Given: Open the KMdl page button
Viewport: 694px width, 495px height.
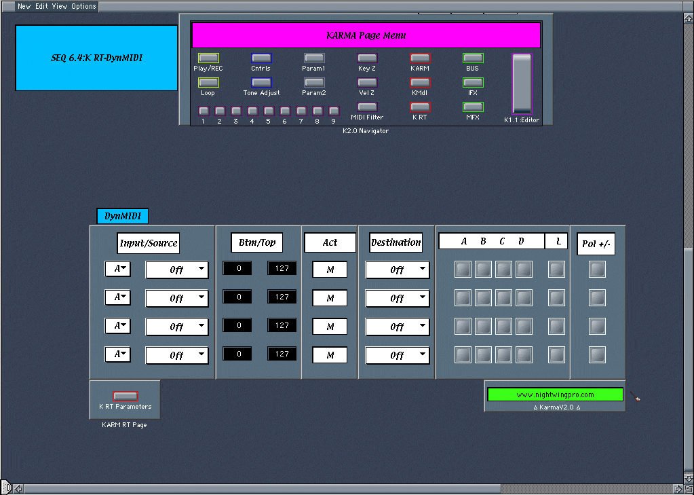Looking at the screenshot, I should pyautogui.click(x=420, y=82).
